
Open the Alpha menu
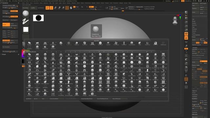coord(23,3)
